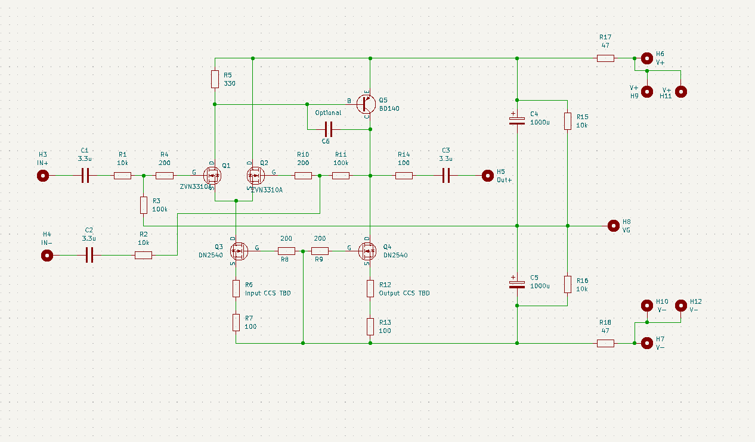Screen dimensions: 755x442
Task: Click the '3.3u' value of C3
Action: [445, 159]
